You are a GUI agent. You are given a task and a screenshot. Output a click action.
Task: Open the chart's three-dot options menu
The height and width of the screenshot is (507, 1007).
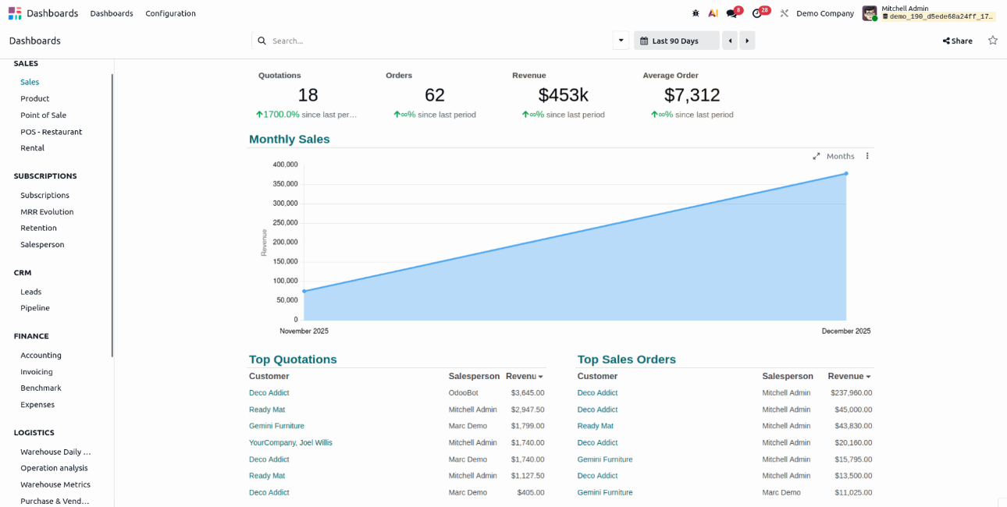coord(866,156)
